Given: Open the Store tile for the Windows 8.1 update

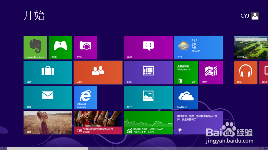Looking at the screenshot, I should click(x=186, y=73).
